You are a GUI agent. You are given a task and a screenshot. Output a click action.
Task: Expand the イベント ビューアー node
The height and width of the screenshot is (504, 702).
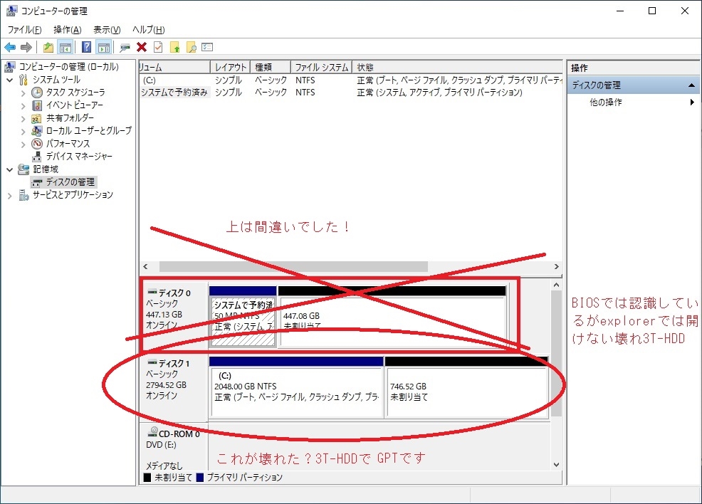click(23, 106)
